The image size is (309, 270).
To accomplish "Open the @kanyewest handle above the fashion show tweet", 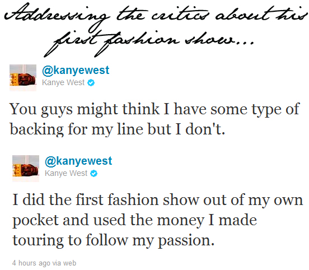I will coord(78,161).
